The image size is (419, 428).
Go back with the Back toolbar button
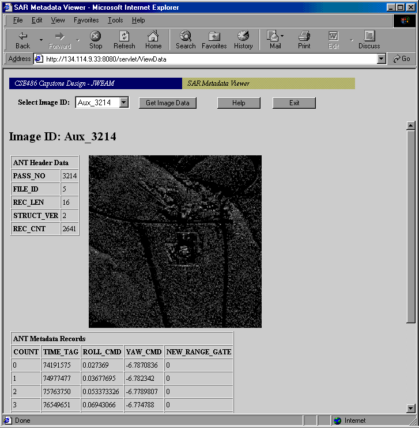pyautogui.click(x=22, y=40)
